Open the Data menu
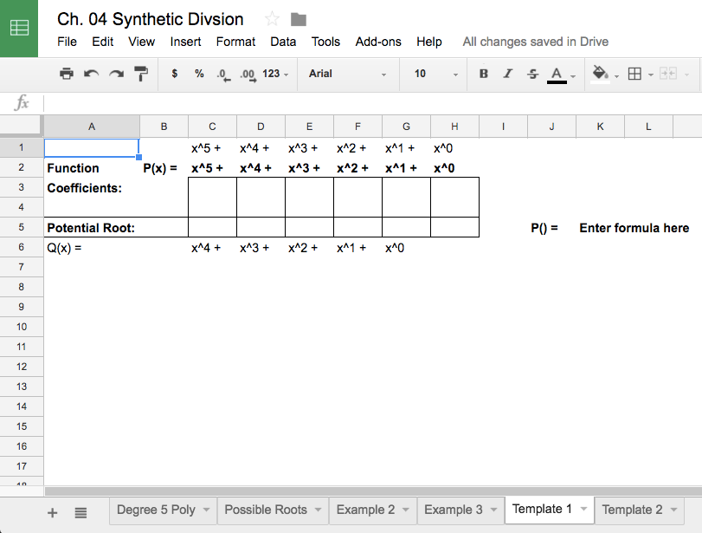 283,42
